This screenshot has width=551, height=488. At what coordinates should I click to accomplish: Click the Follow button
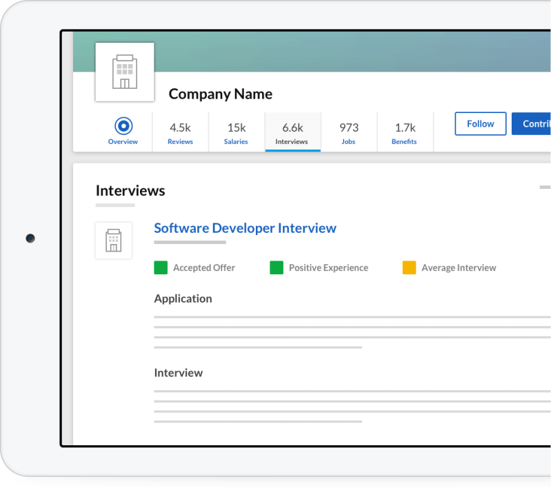click(481, 123)
